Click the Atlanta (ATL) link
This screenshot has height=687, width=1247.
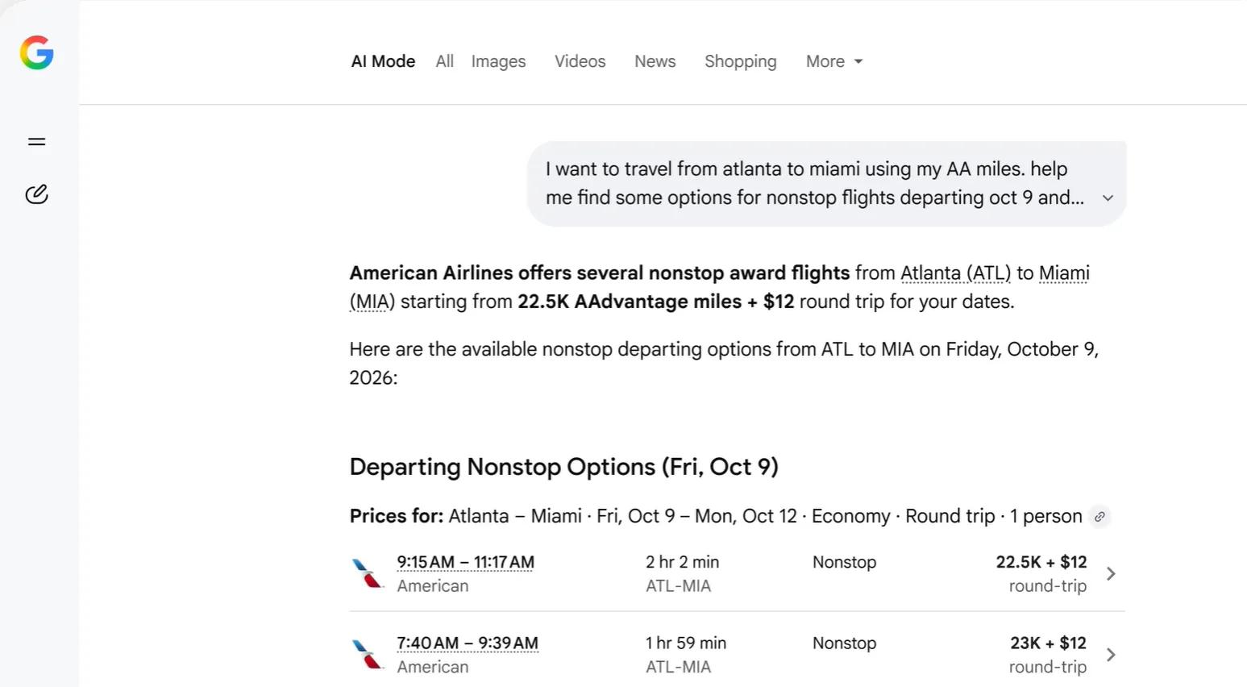tap(955, 273)
